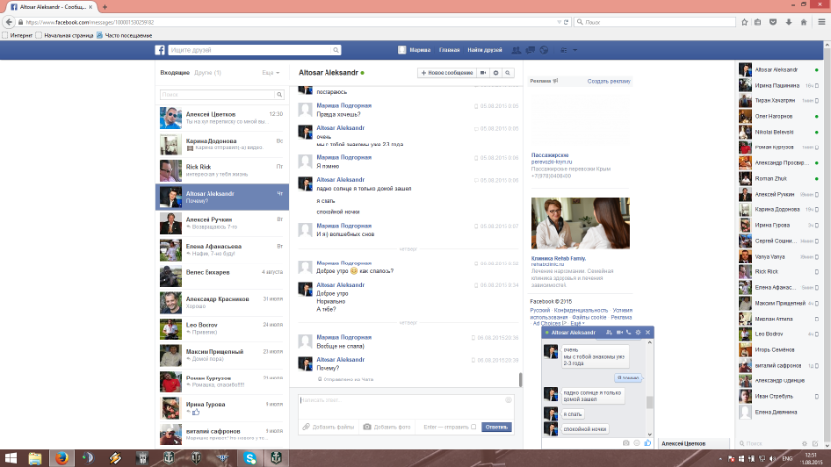
Task: Click the chat popup scrollbar thumb
Action: coord(650,403)
